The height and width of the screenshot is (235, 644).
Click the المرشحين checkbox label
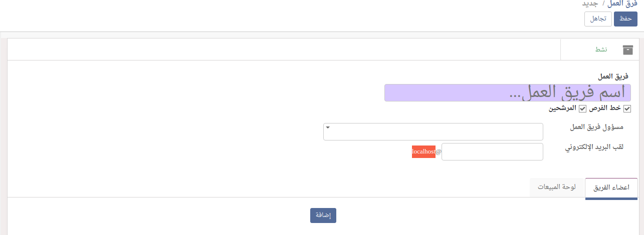(x=562, y=108)
